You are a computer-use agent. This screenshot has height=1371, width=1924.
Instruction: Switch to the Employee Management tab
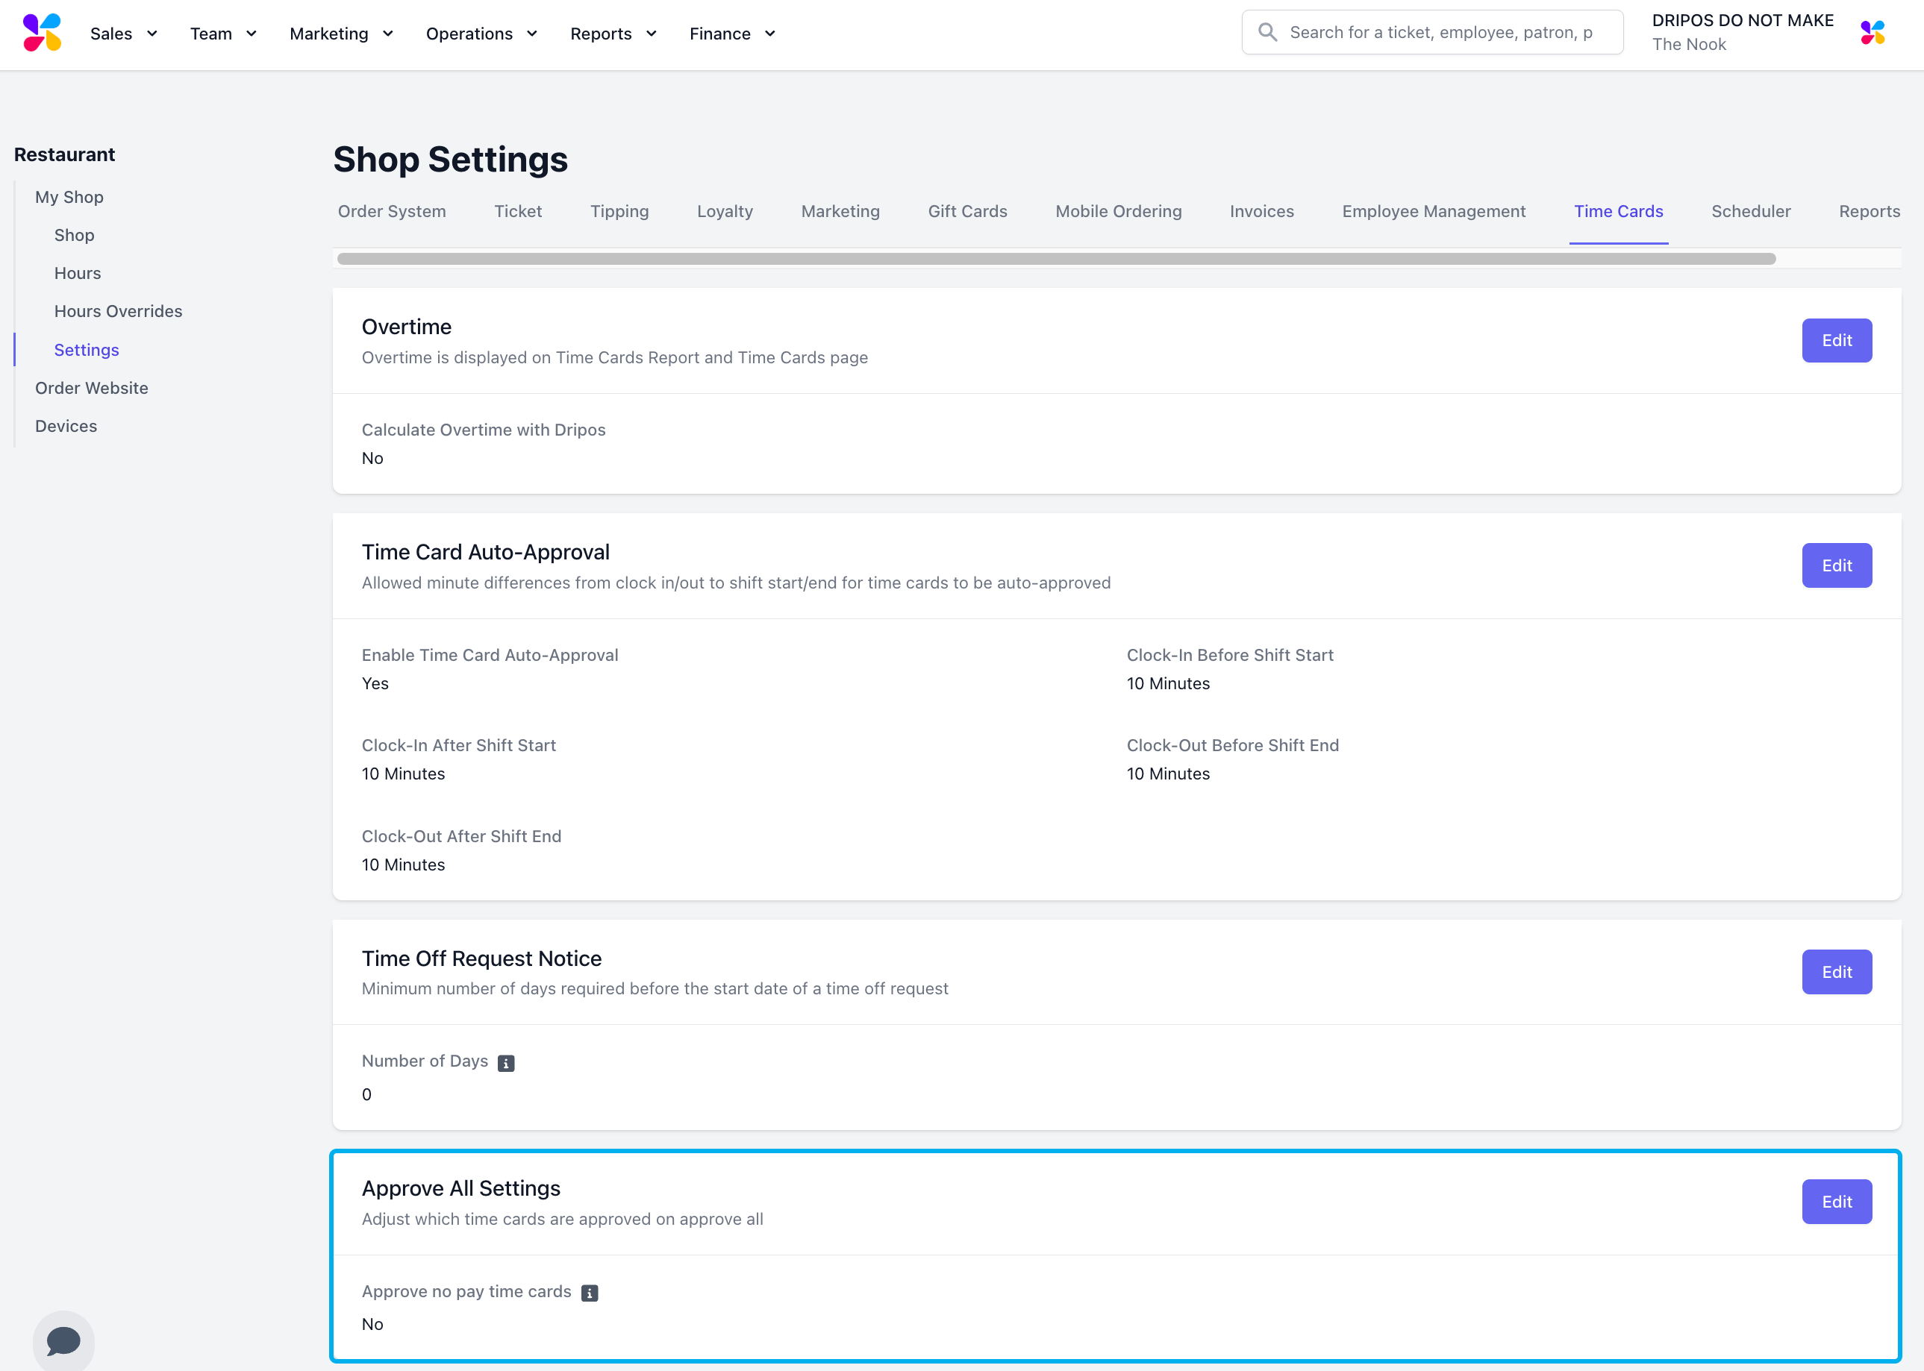1433,211
